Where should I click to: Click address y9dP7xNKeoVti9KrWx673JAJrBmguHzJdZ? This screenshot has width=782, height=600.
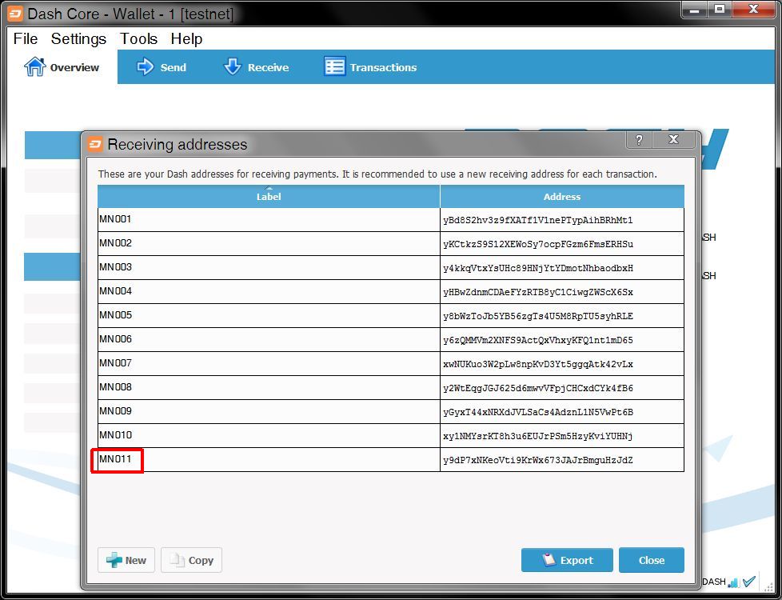537,460
